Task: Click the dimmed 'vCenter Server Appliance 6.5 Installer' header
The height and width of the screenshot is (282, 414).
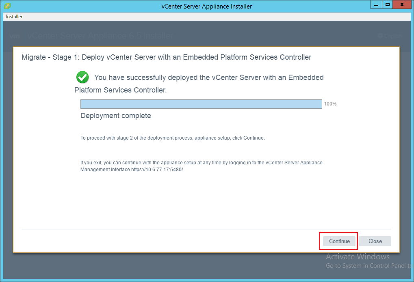Action: 100,36
